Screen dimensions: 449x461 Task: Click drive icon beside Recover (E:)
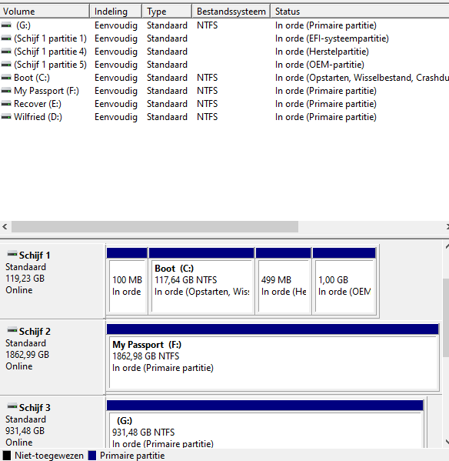pos(6,104)
